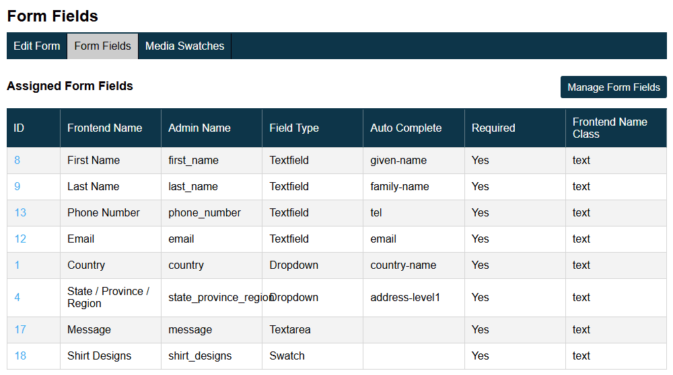Click the tel auto complete value
Viewport: 673px width, 375px height.
[x=376, y=212]
